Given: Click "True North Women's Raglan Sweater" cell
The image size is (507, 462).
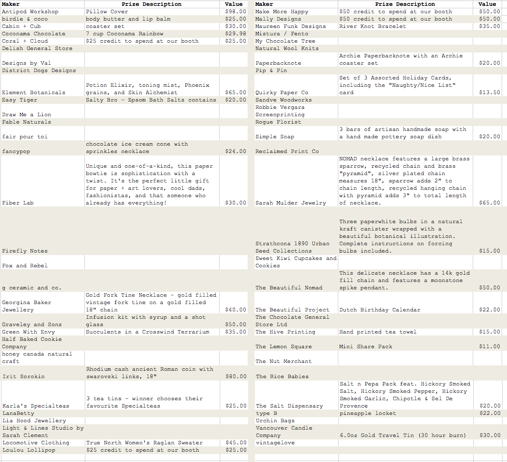Looking at the screenshot, I should coord(152,443).
